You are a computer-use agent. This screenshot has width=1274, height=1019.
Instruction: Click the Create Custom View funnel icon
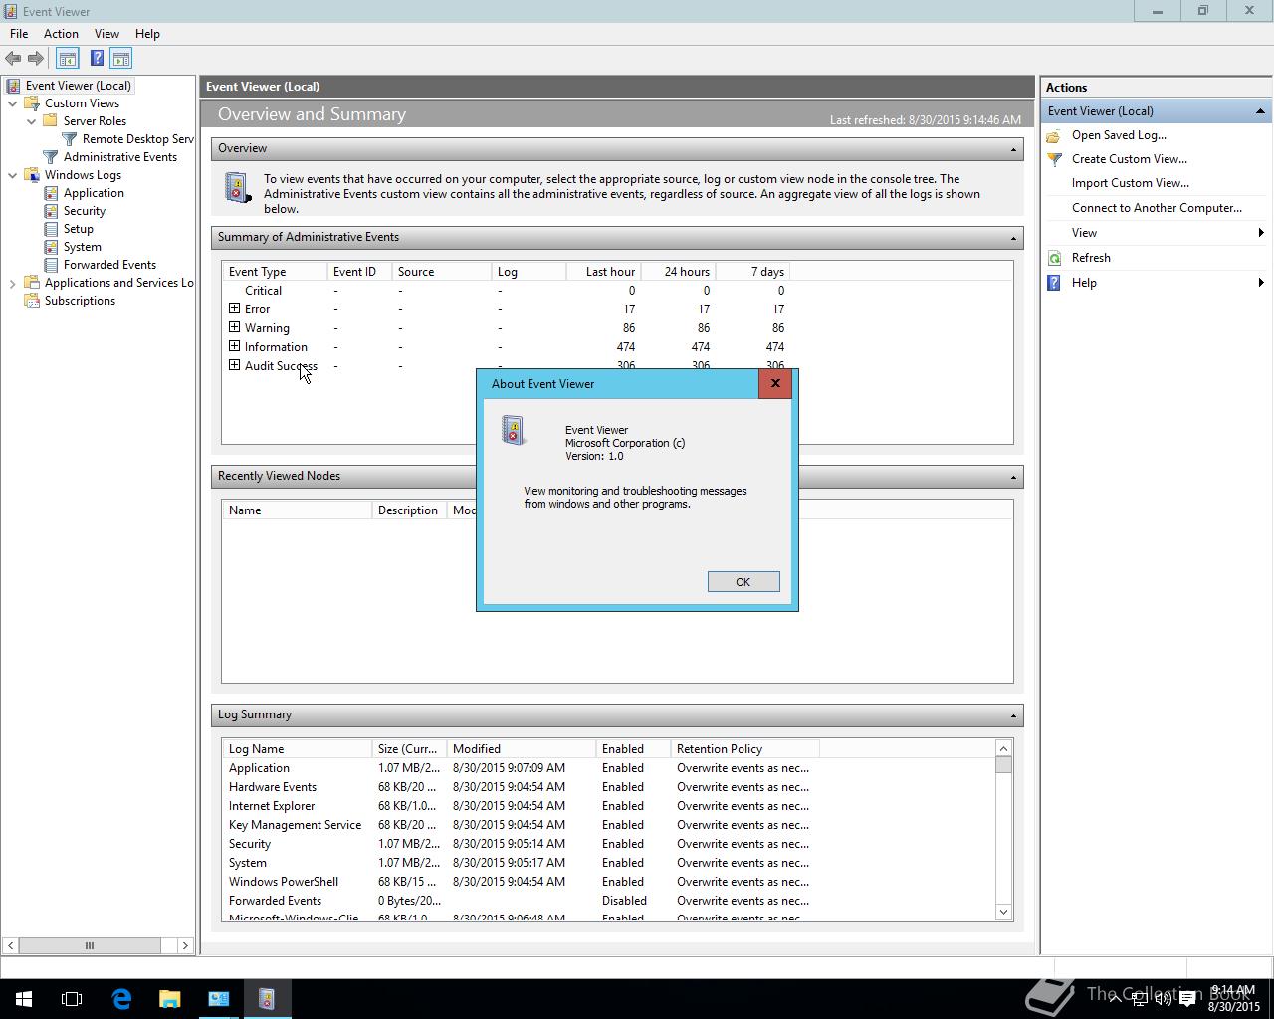(1054, 159)
